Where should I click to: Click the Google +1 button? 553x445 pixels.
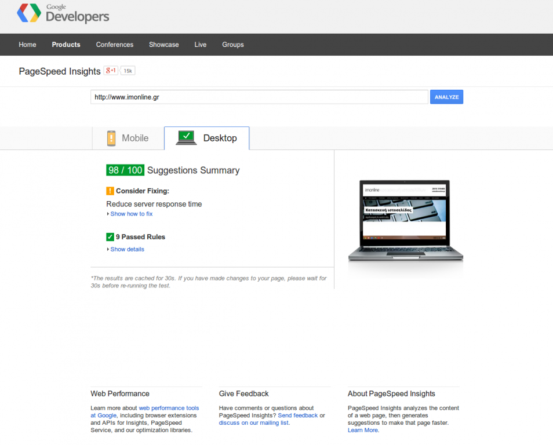click(x=111, y=71)
